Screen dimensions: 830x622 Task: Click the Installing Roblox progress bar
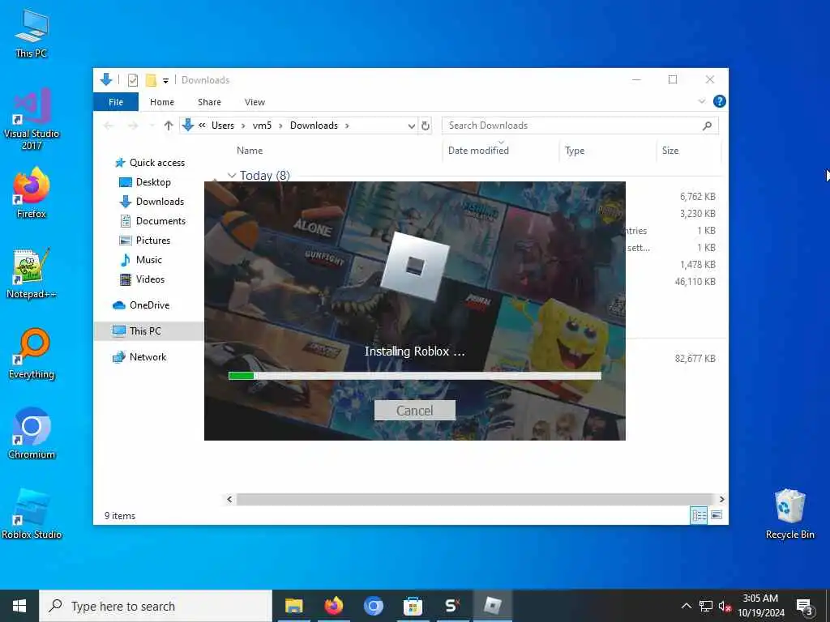414,376
